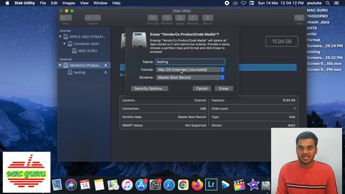Click the Volume add/remove toolbar control
This screenshot has height=194, width=345.
93,18
